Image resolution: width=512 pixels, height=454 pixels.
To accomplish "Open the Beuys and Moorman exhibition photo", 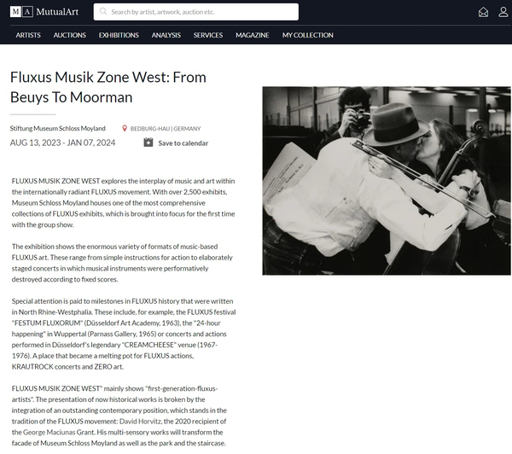I will pos(387,181).
